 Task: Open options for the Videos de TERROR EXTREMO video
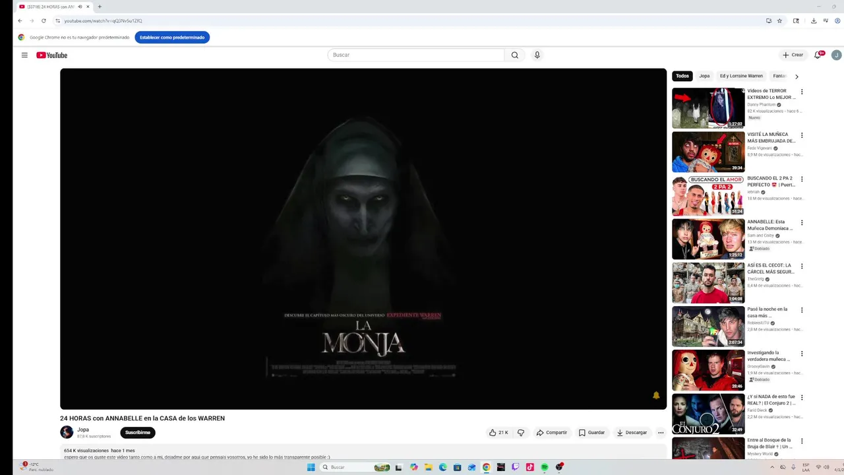click(802, 92)
